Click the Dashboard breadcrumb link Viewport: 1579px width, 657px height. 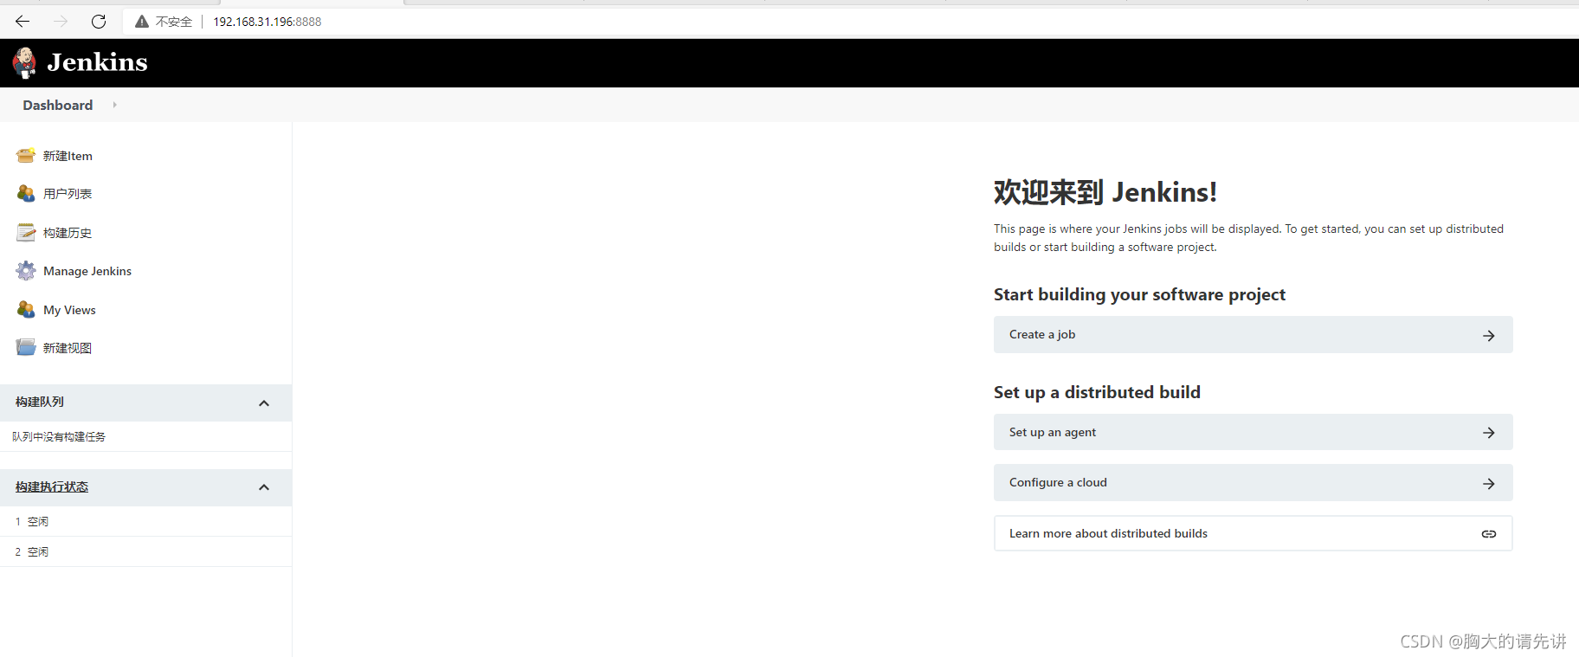pos(57,105)
